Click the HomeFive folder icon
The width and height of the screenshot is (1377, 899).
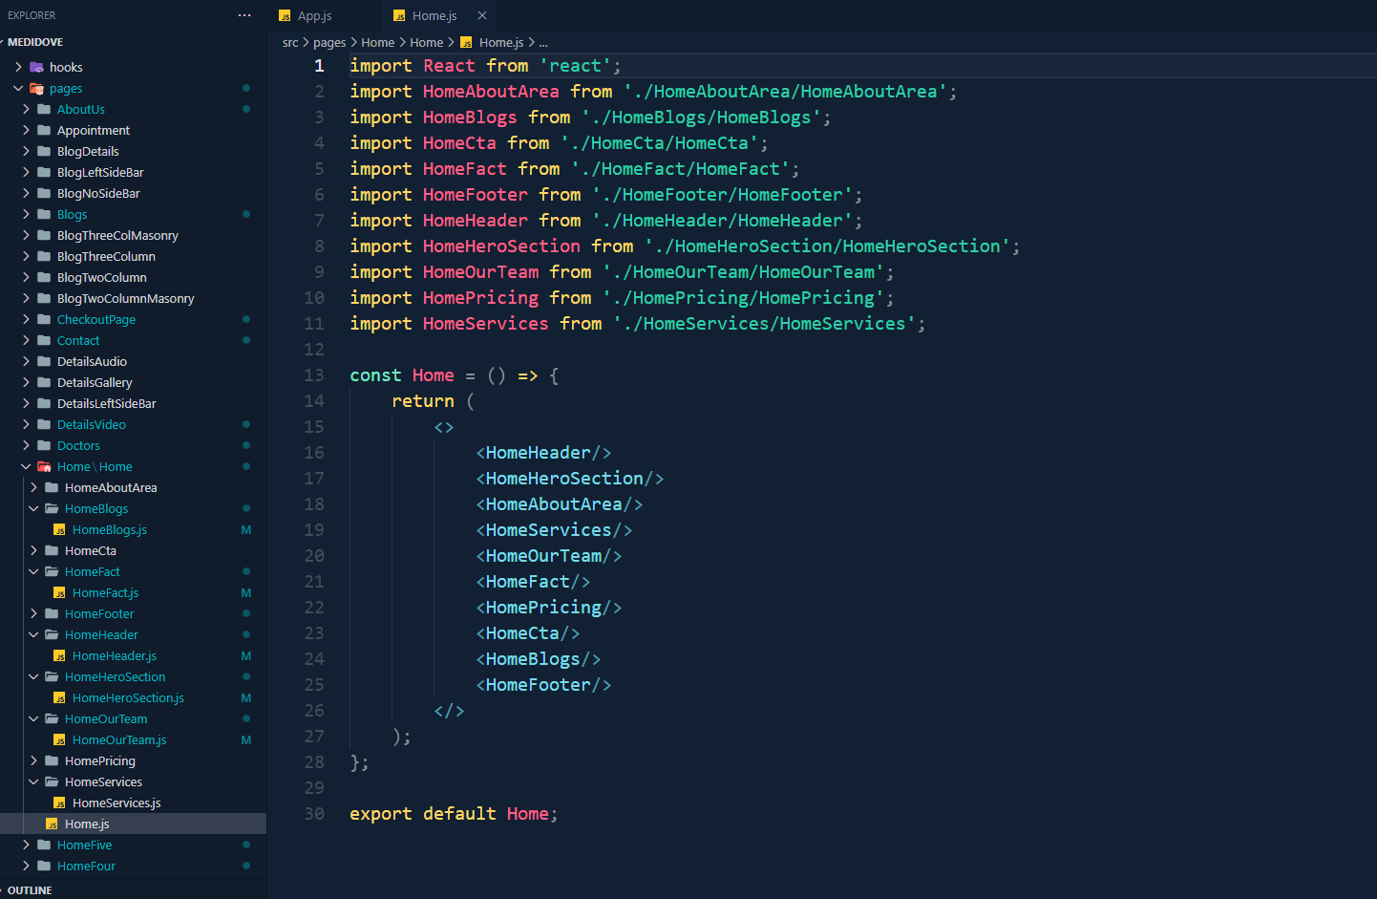pyautogui.click(x=44, y=845)
